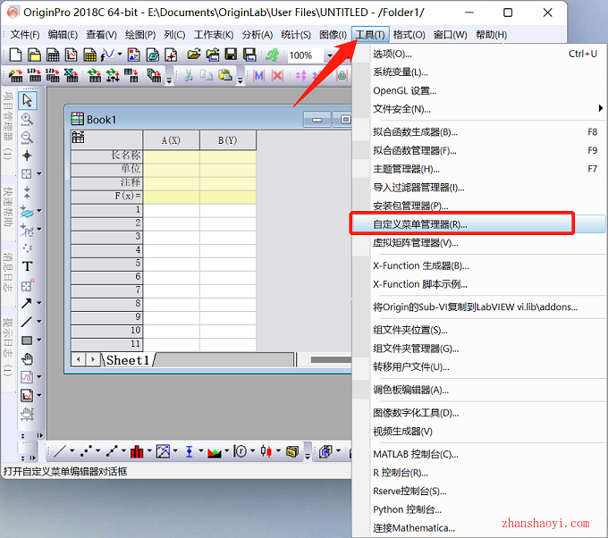
Task: Open the 分析(A) menu
Action: coord(258,35)
